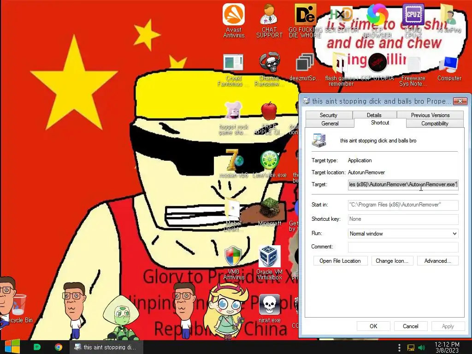Click the Shortcut key field
The height and width of the screenshot is (354, 472).
tap(403, 219)
